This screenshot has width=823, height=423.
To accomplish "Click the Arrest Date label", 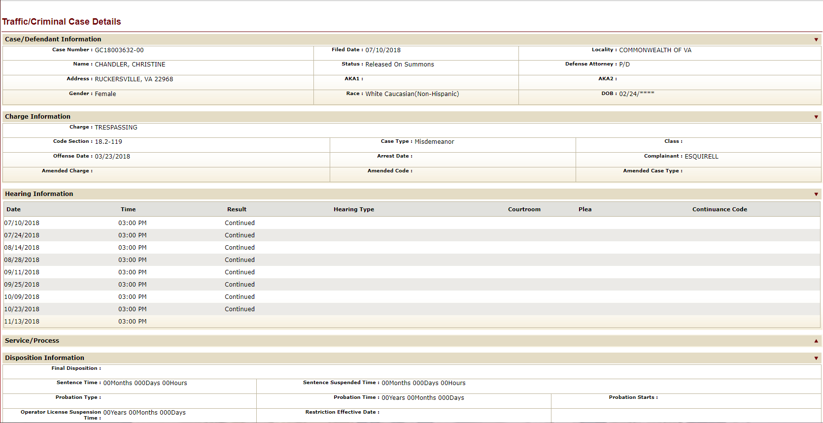I will pyautogui.click(x=395, y=156).
